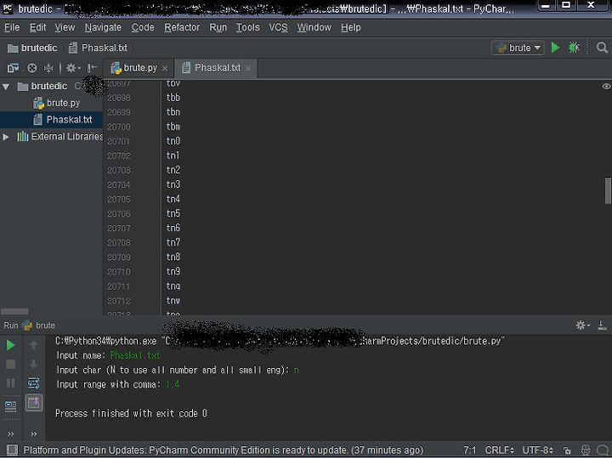Open the File menu
This screenshot has height=458, width=612.
(12, 27)
